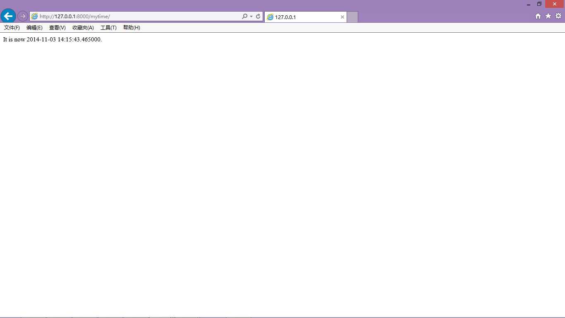Click the IE icon on the tab
The width and height of the screenshot is (565, 318).
[270, 17]
